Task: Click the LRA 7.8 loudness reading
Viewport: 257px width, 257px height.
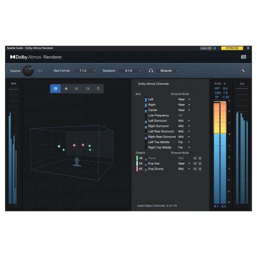Action: [x=221, y=93]
